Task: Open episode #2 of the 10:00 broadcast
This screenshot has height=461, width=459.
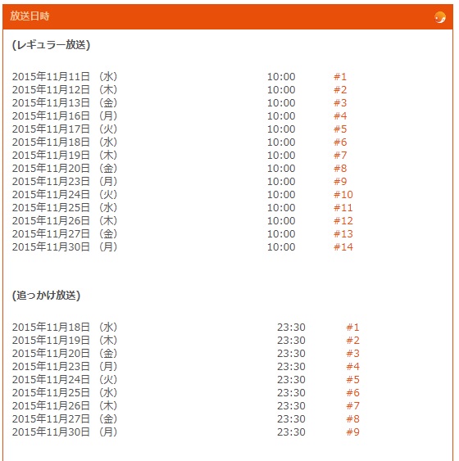Action: 340,90
